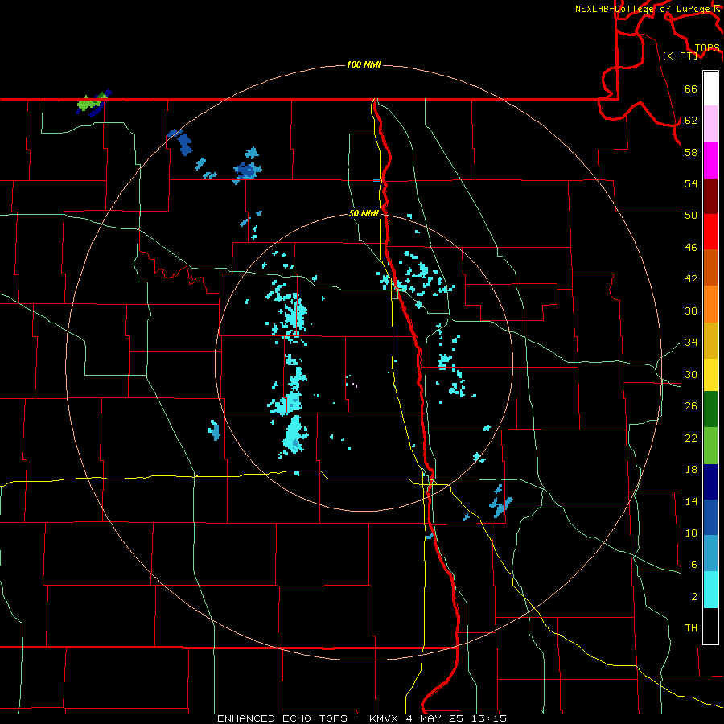This screenshot has width=724, height=724.
Task: Click the 42 value on the legend
Action: [x=691, y=279]
